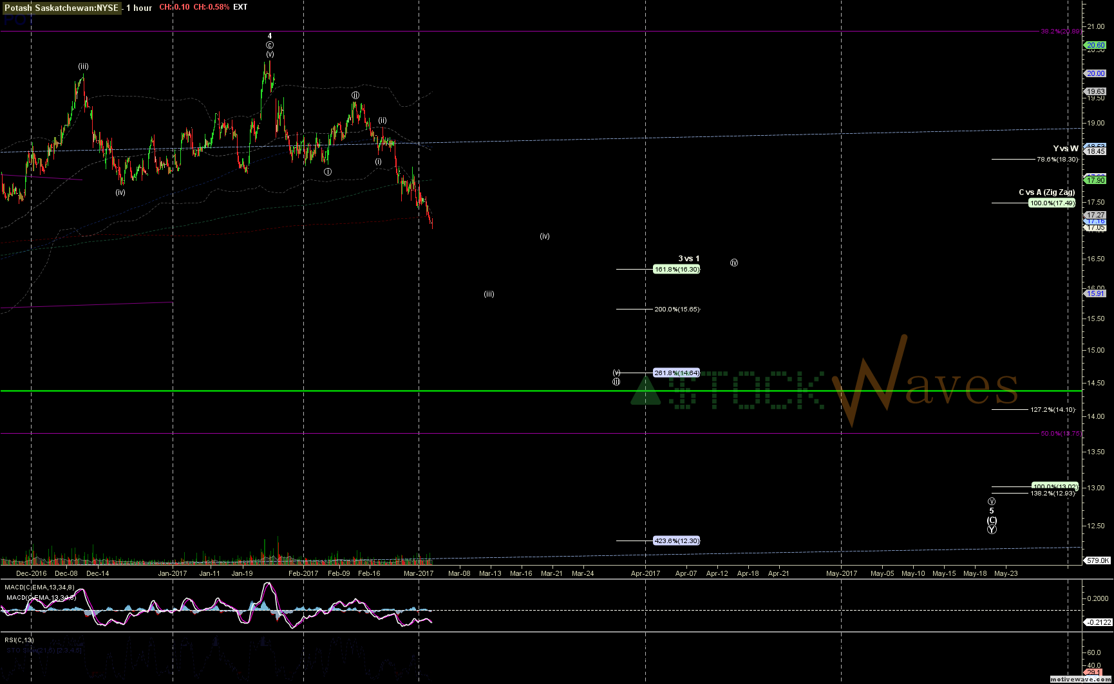Select the 'Y vs W' annotation label
This screenshot has width=1114, height=684.
click(x=1066, y=149)
